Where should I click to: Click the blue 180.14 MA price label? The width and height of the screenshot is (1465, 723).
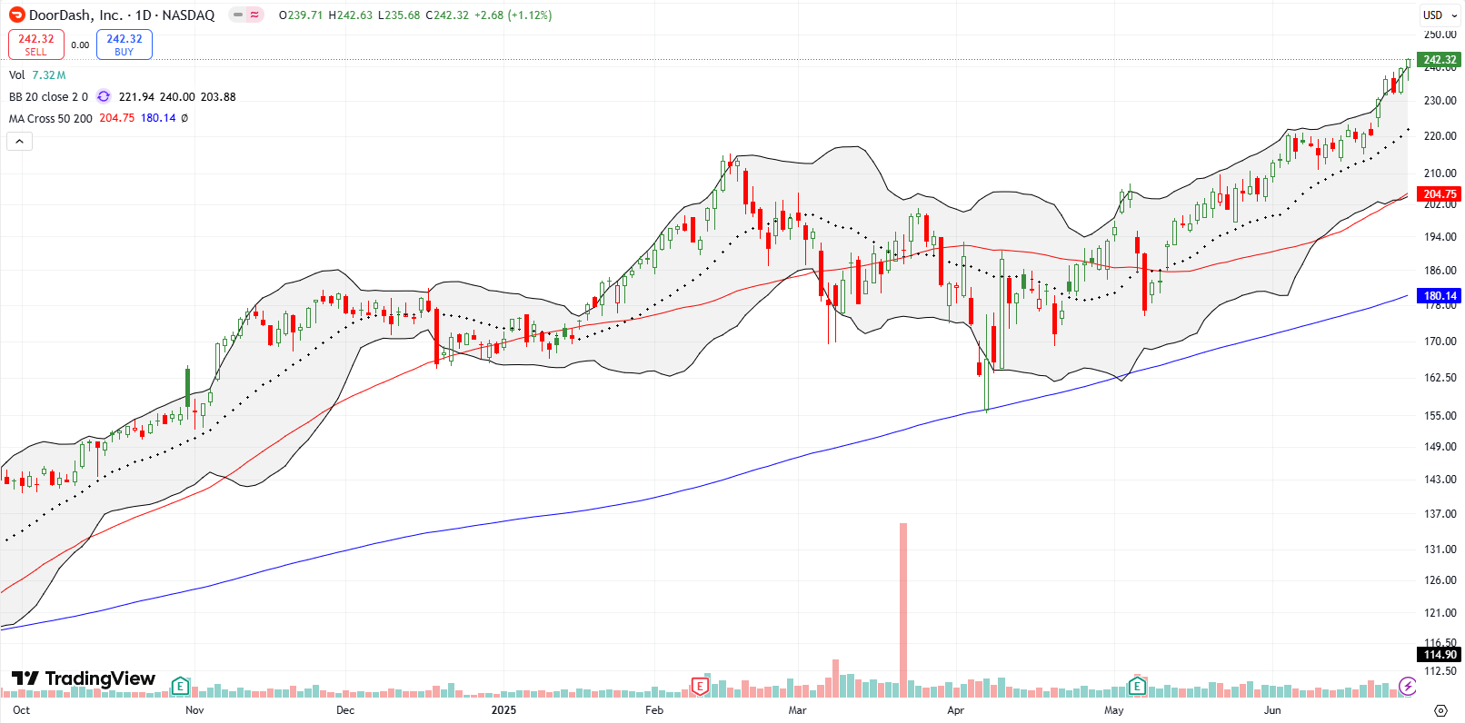coord(1440,295)
